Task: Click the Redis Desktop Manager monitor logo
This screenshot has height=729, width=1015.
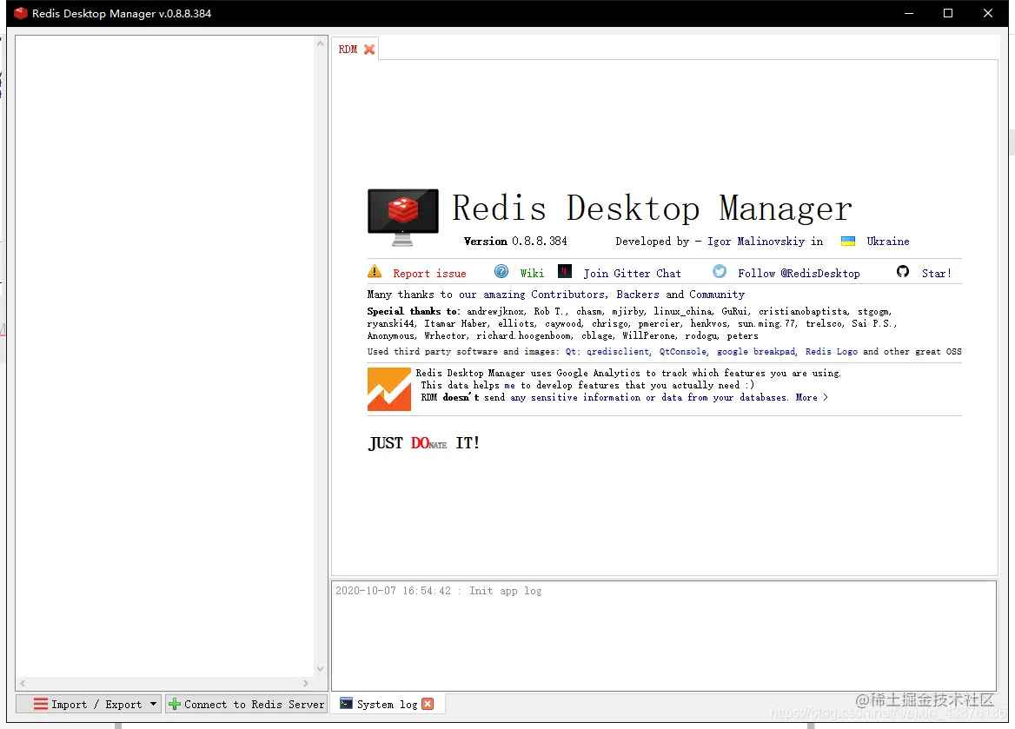Action: click(x=402, y=217)
